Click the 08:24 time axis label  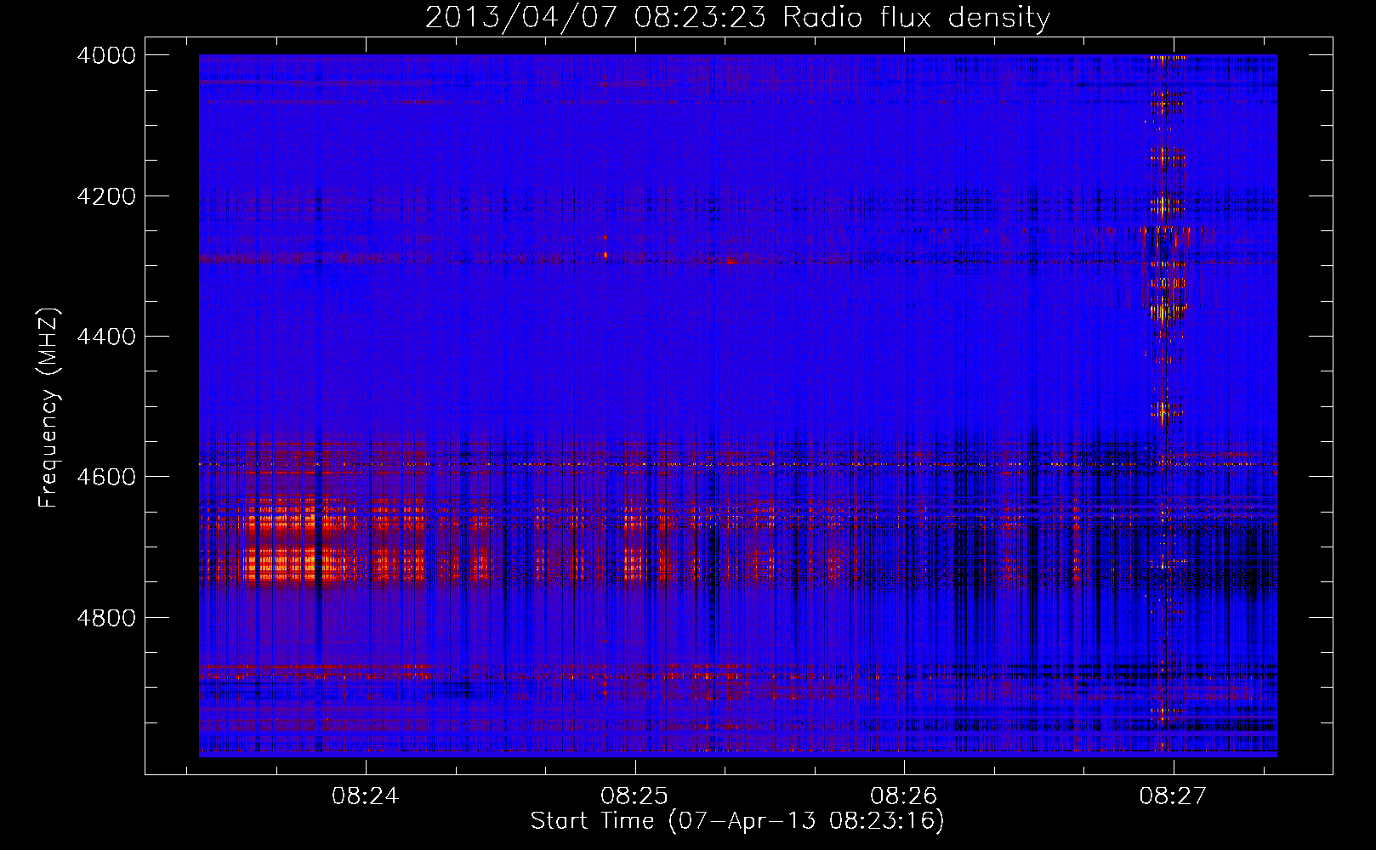366,796
